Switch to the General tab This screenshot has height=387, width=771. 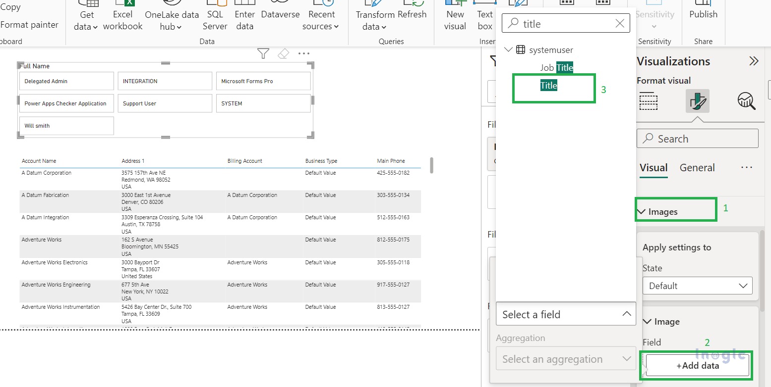tap(697, 168)
